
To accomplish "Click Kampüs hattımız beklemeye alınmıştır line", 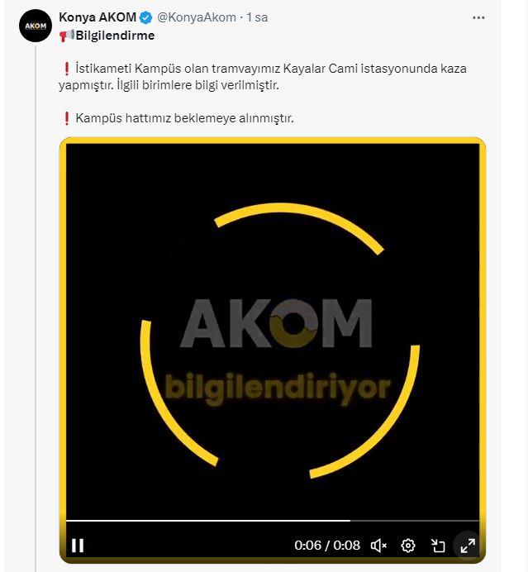I will tap(184, 118).
